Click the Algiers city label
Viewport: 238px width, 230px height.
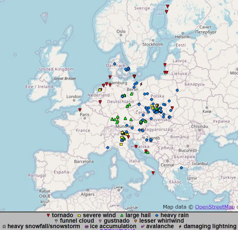pyautogui.click(x=88, y=194)
